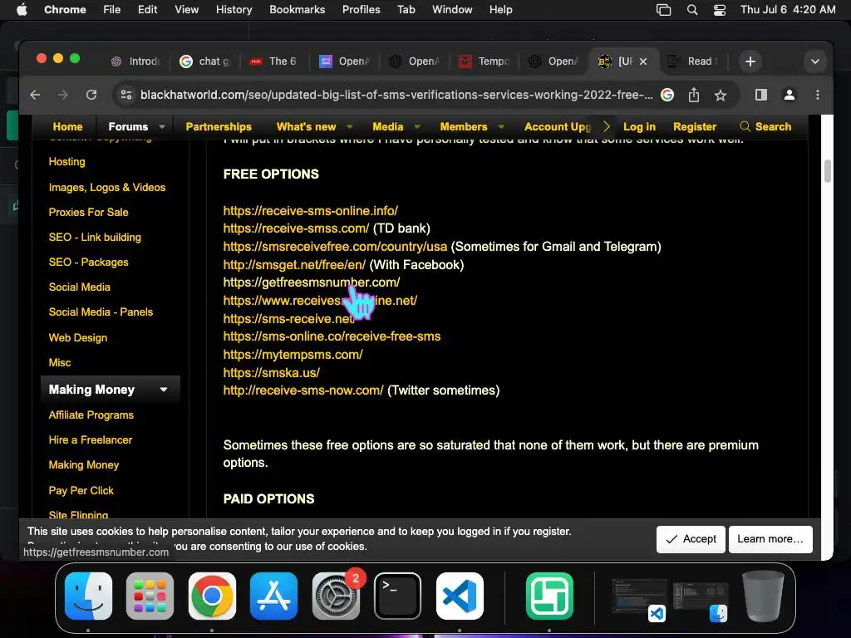Toggle the Chrome side panel icon

pos(761,95)
